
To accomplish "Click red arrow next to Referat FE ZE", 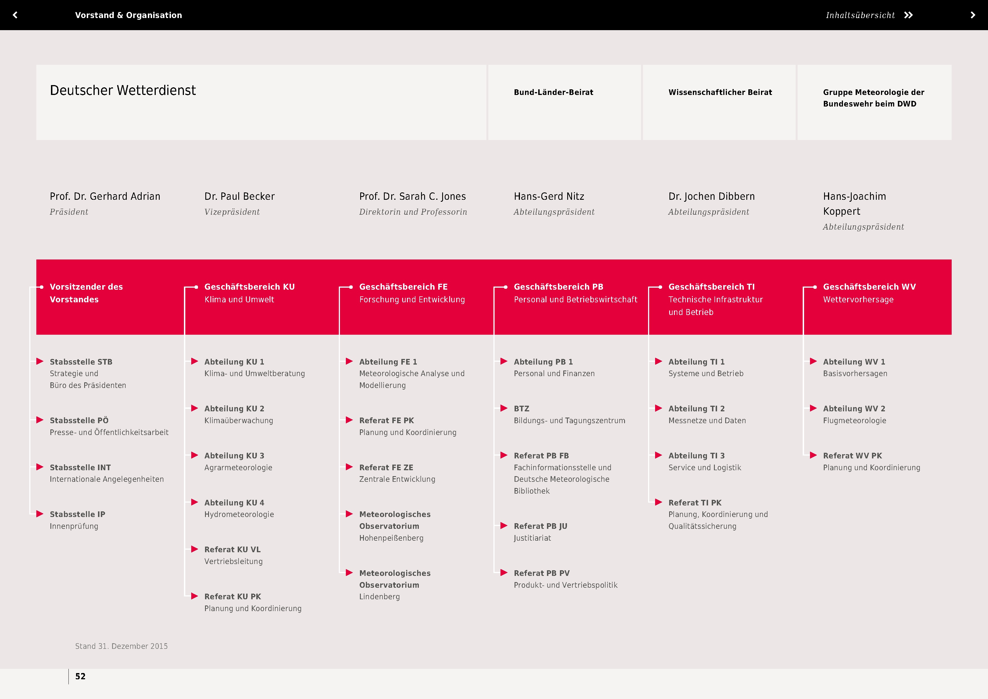I will tap(350, 467).
